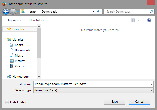Click the Videos filmstrip icon

(12, 66)
